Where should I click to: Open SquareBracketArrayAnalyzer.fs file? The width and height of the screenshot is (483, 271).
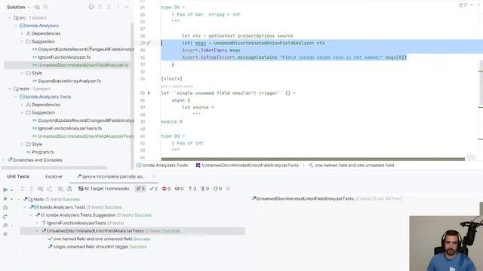click(x=69, y=81)
